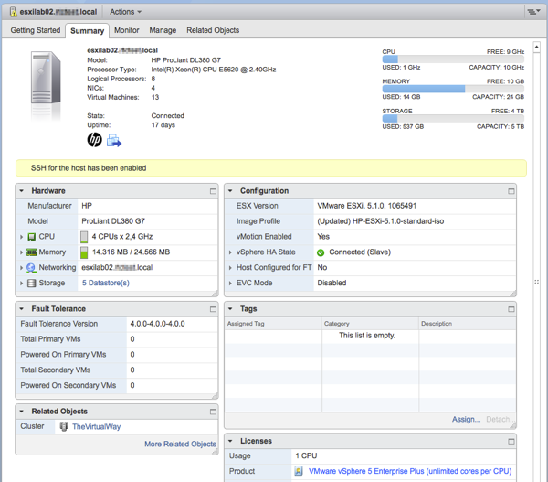The image size is (548, 482).
Task: Select the Summary tab
Action: point(87,31)
